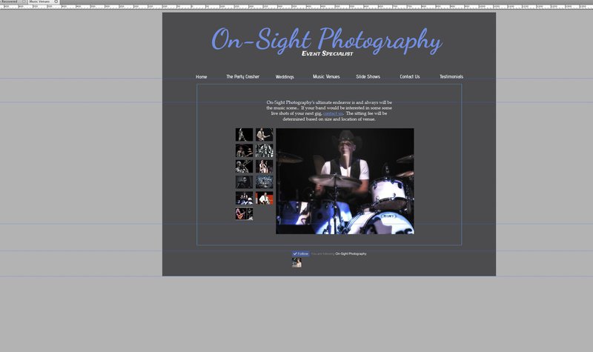
Task: Select the On-Sight Photography title logo
Action: pos(326,39)
